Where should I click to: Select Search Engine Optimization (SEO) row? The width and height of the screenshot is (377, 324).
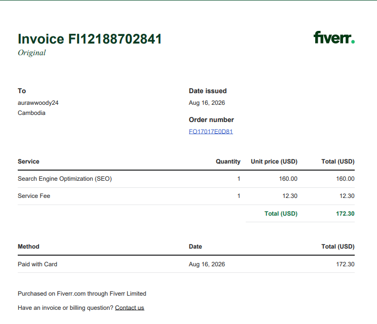coord(186,179)
